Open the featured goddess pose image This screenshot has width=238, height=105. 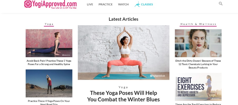click(x=123, y=52)
